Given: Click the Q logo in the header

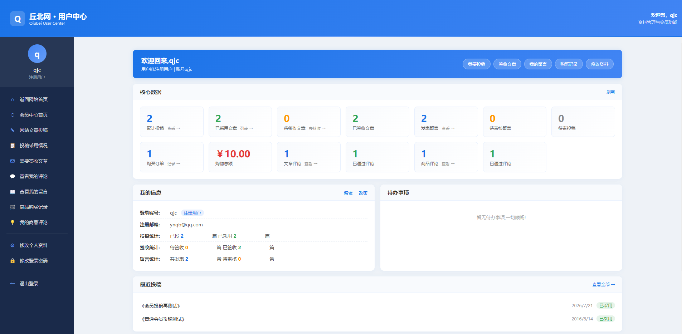Looking at the screenshot, I should click(x=18, y=19).
